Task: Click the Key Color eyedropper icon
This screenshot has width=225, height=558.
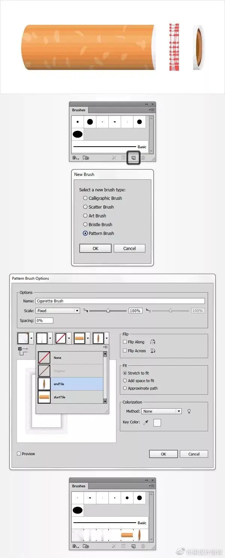Action: click(146, 422)
